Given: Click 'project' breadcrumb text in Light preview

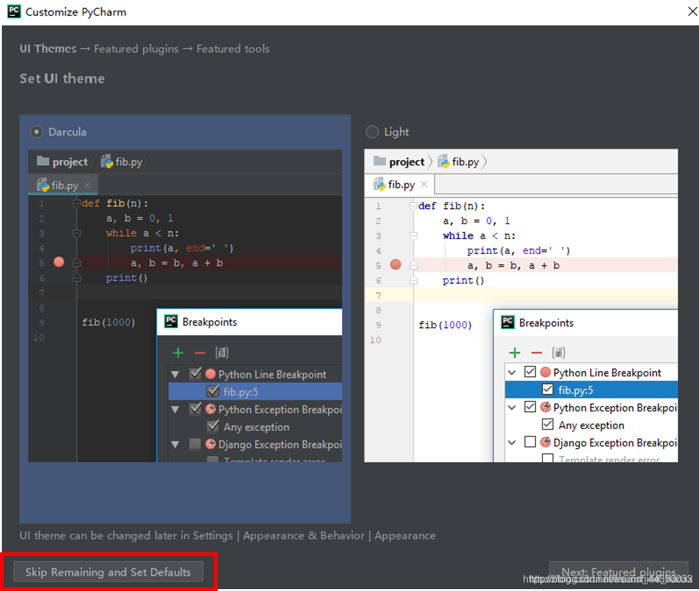Looking at the screenshot, I should point(406,161).
